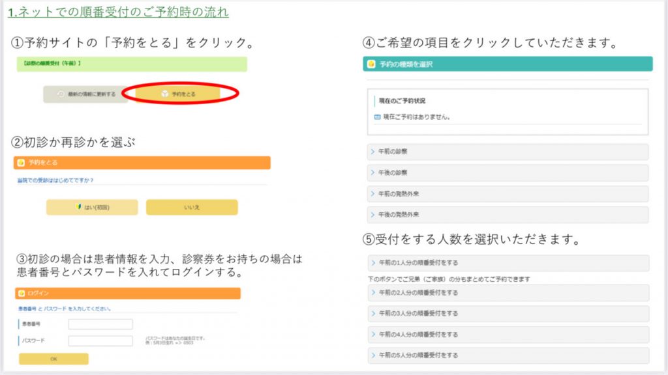Click the chevron arrow next to 午前の診察
This screenshot has width=668, height=375.
point(372,152)
